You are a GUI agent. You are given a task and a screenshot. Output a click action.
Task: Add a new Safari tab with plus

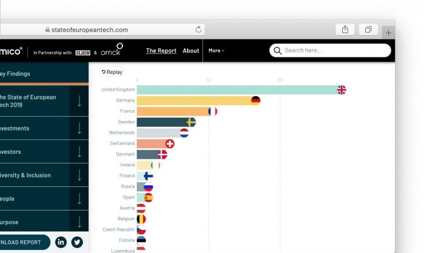click(389, 33)
